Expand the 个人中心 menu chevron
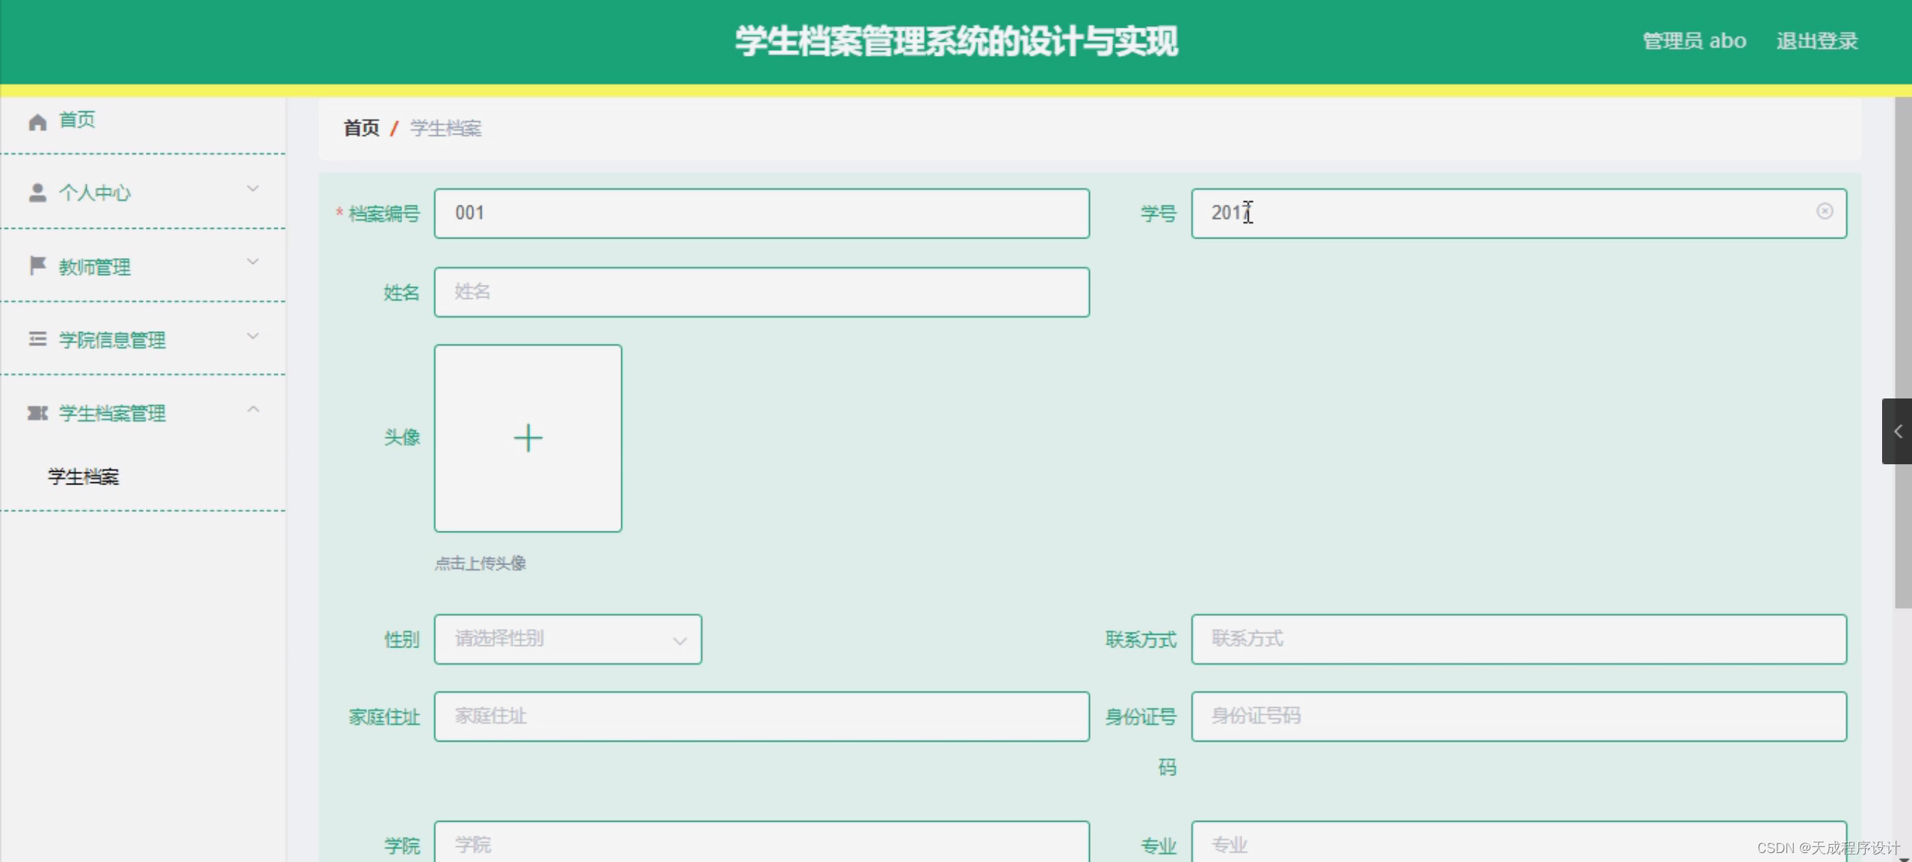 point(253,189)
